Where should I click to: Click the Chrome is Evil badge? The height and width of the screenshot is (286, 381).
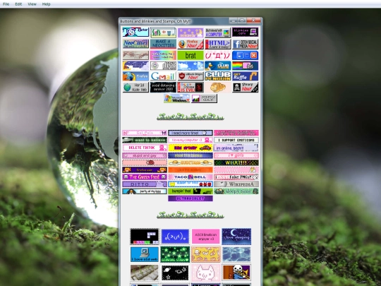point(190,87)
